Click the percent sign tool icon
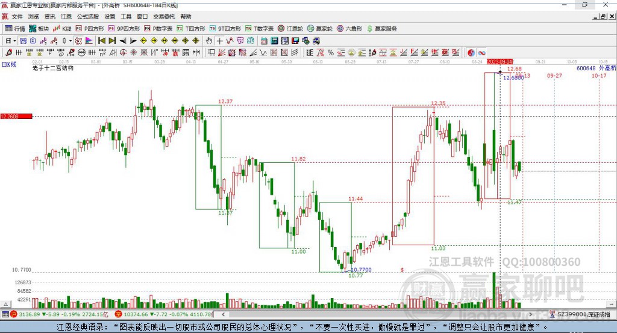This screenshot has height=333, width=617. click(331, 53)
